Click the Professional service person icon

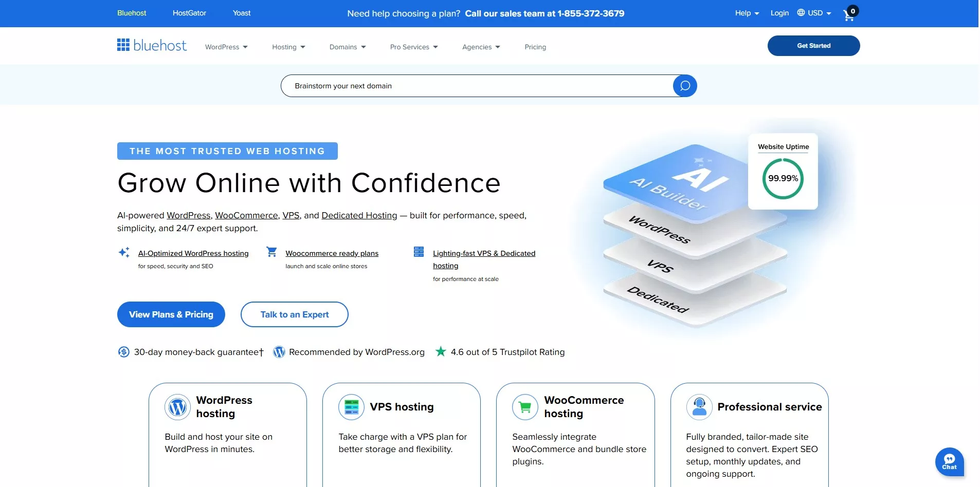pos(699,406)
